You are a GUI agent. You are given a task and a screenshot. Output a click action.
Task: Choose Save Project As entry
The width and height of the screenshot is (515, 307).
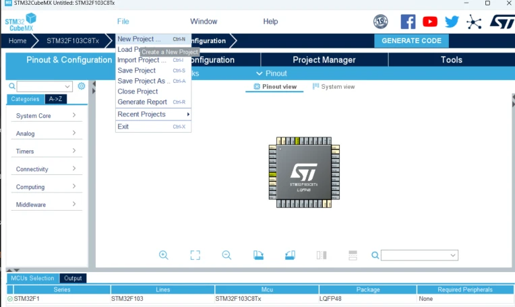point(154,81)
